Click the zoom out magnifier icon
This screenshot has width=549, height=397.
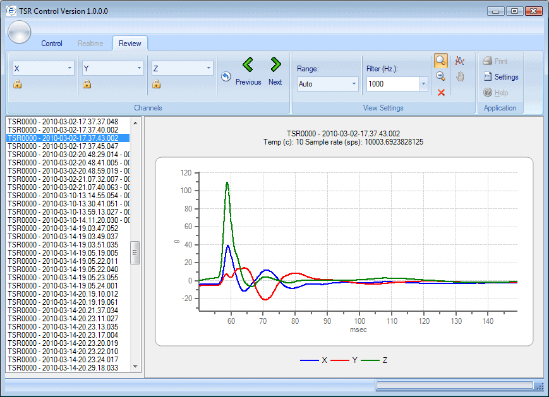pyautogui.click(x=441, y=76)
